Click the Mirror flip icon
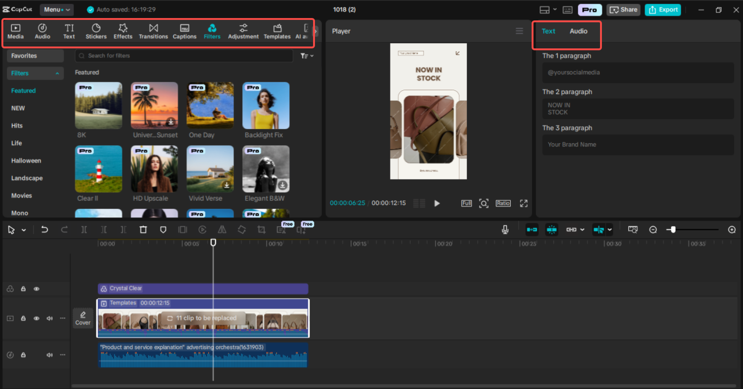743x389 pixels. 222,230
